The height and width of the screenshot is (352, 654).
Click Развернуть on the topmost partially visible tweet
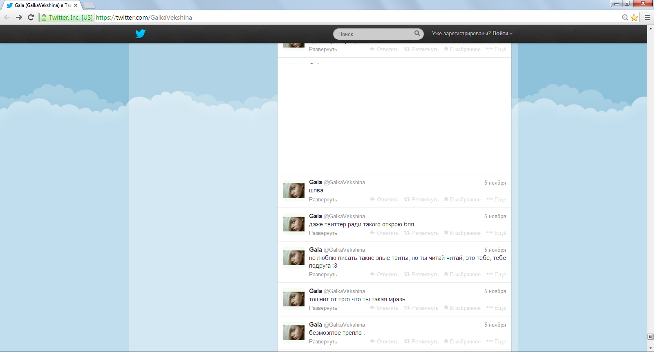coord(323,50)
